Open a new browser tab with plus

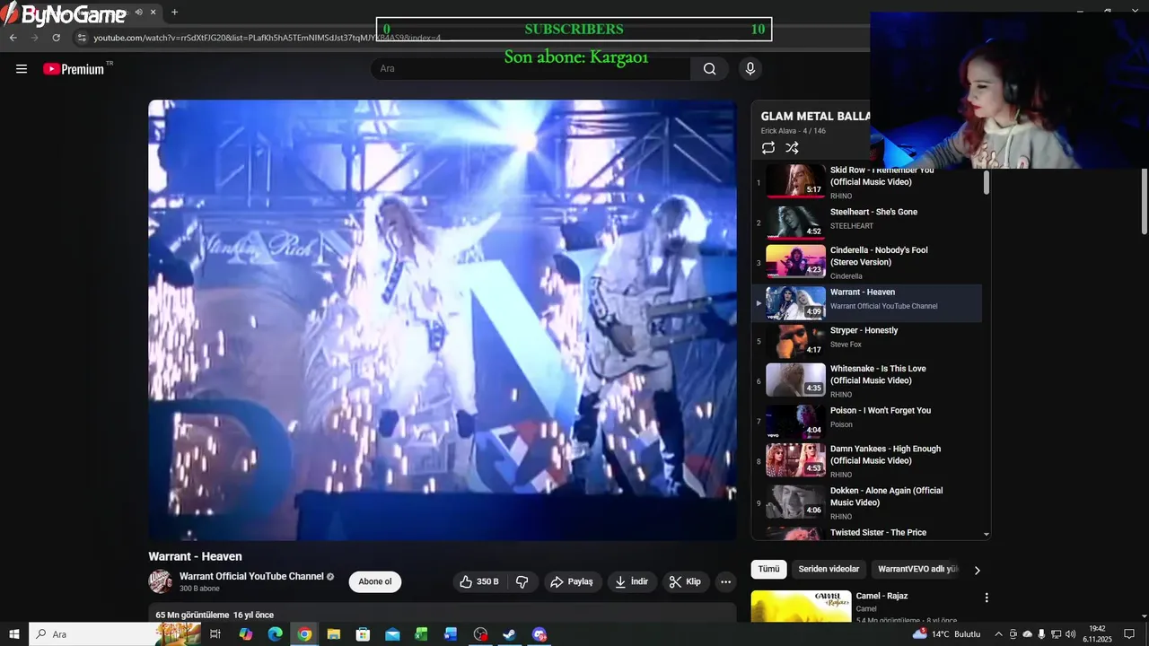coord(174,13)
